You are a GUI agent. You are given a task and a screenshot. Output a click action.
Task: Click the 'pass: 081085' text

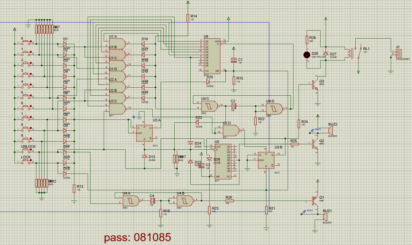point(138,237)
